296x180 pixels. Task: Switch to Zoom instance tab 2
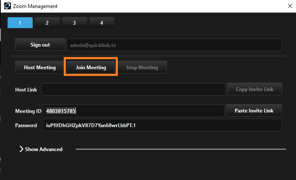click(47, 23)
